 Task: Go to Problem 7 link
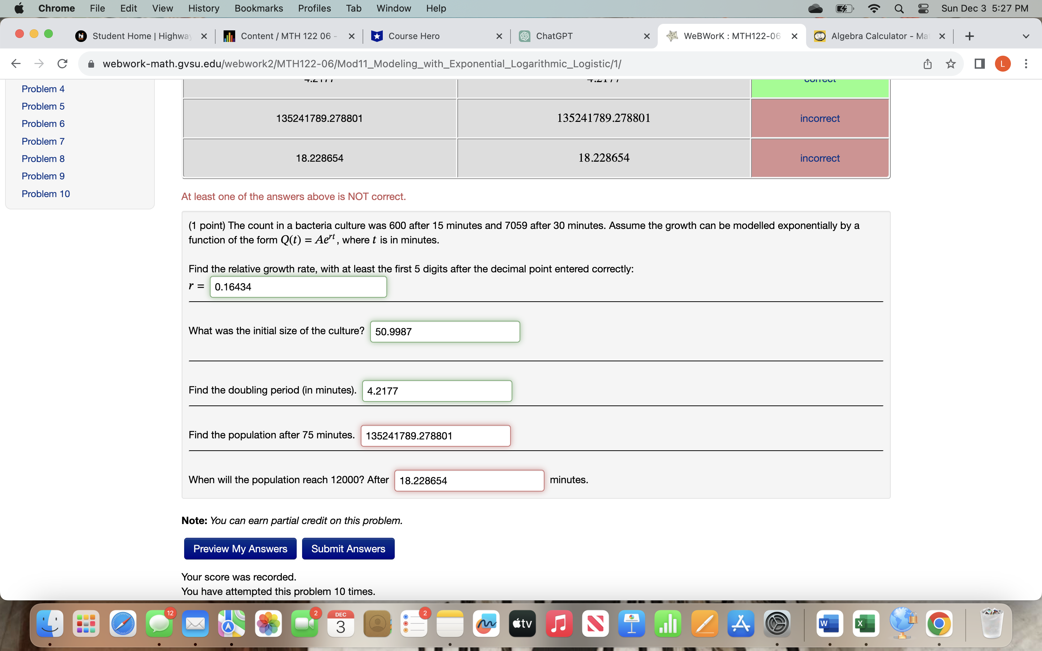click(x=43, y=141)
